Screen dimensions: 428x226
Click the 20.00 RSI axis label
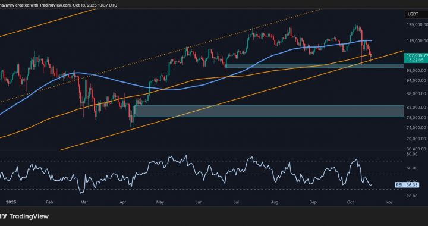412,196
